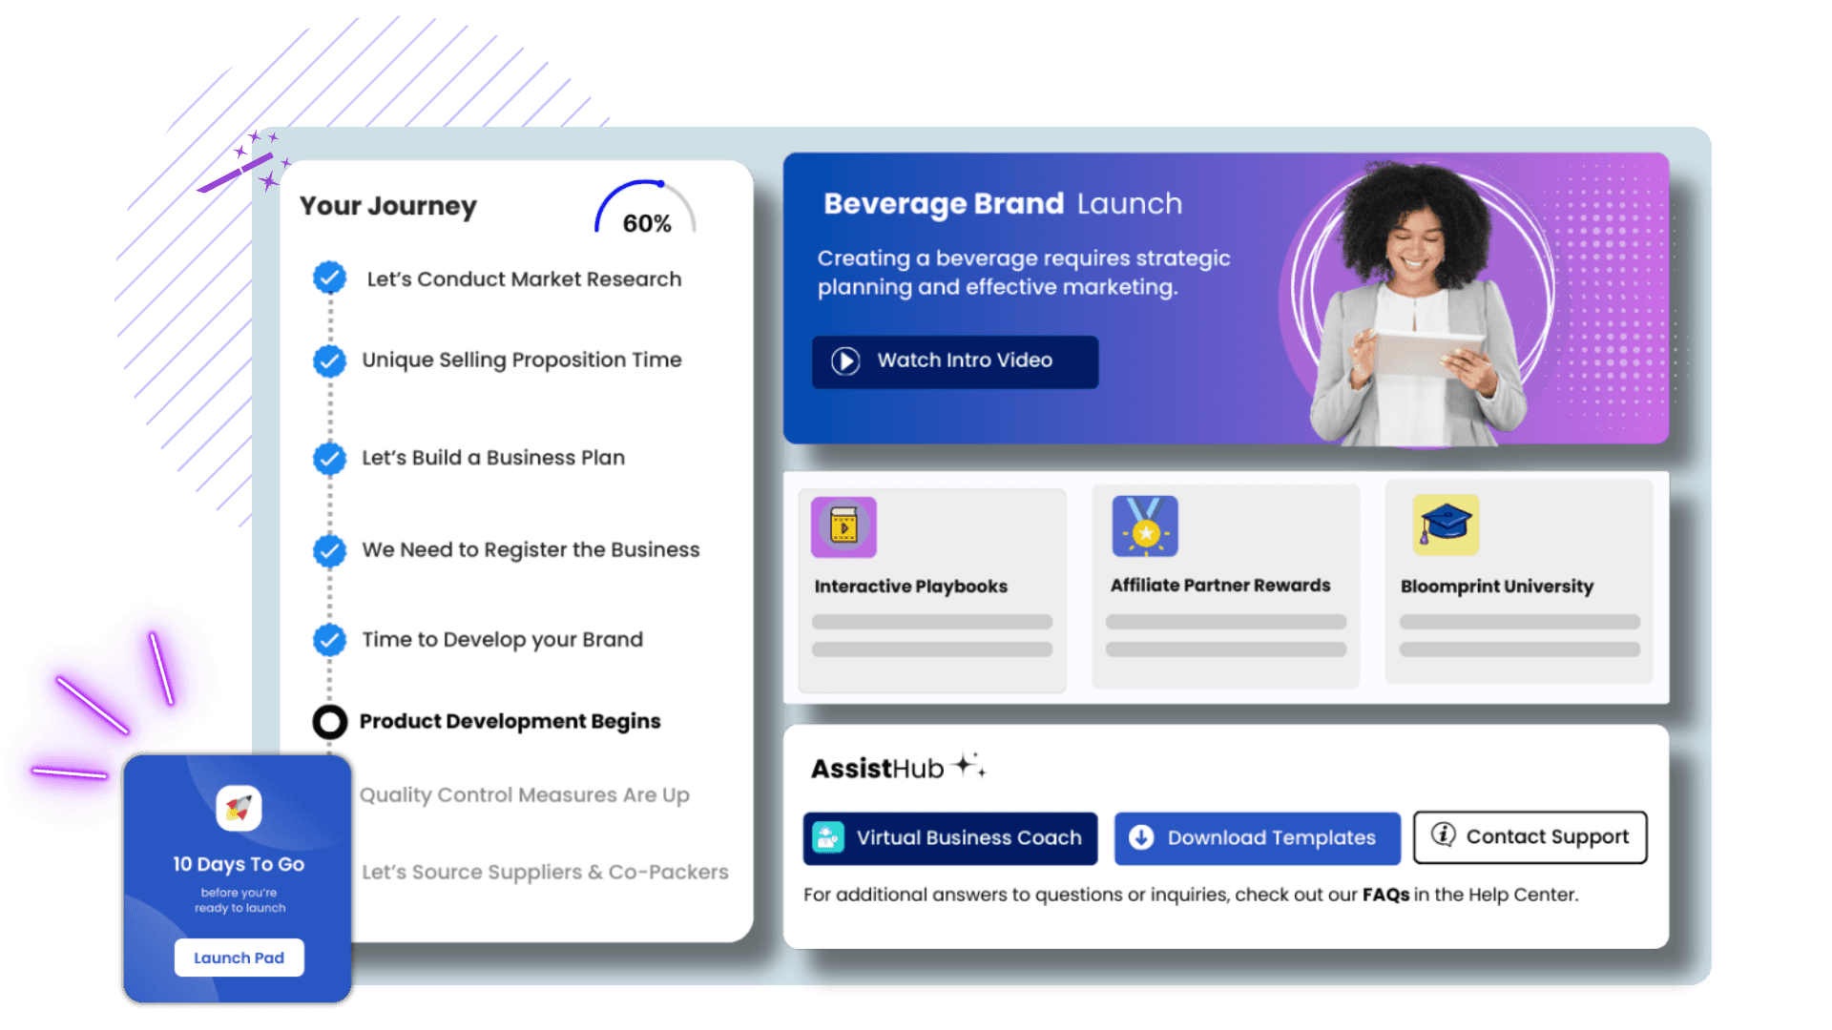Click the Affiliate Partner Rewards medal icon

(x=1145, y=527)
